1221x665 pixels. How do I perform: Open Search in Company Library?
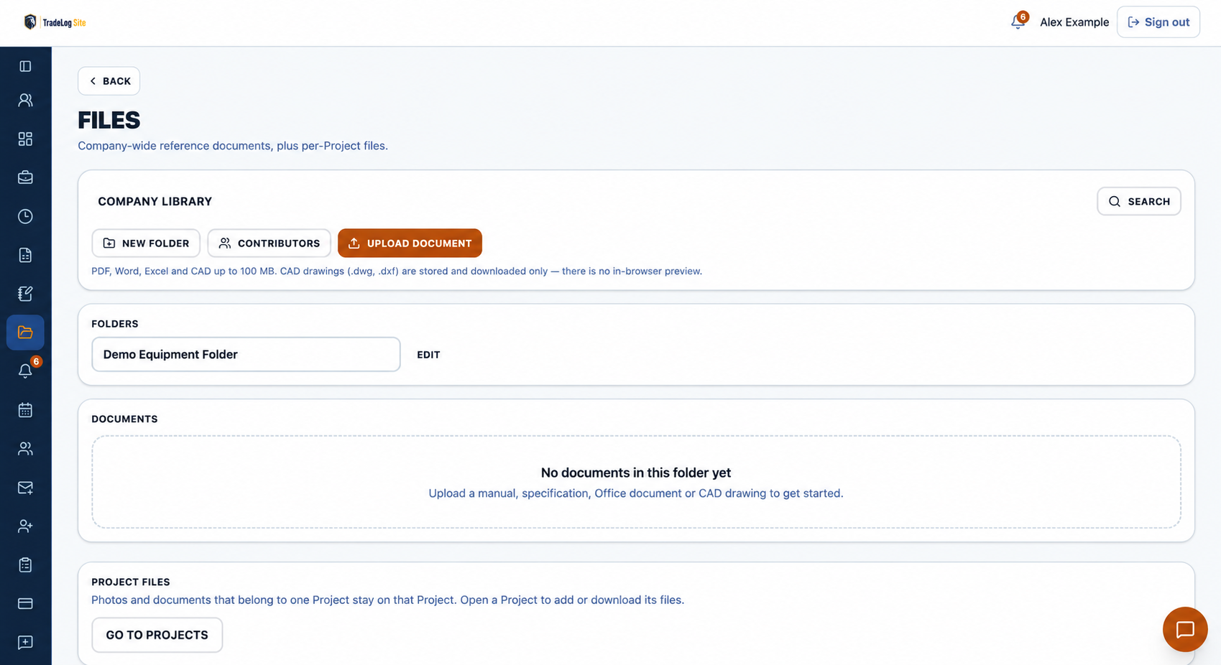(x=1139, y=202)
